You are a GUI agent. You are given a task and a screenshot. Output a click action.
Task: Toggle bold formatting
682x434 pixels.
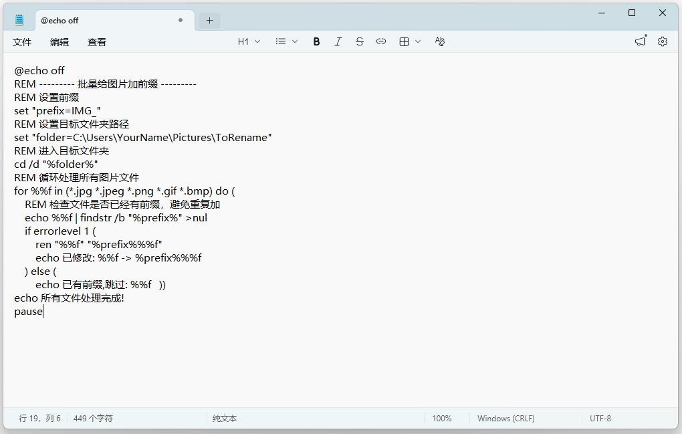[317, 41]
